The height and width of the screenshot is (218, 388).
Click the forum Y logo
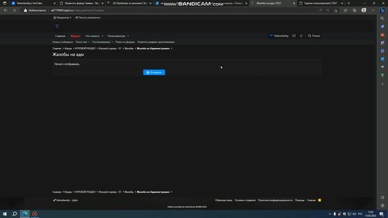57,26
